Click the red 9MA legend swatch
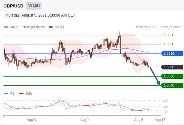The width and height of the screenshot is (184, 125). 21,94
